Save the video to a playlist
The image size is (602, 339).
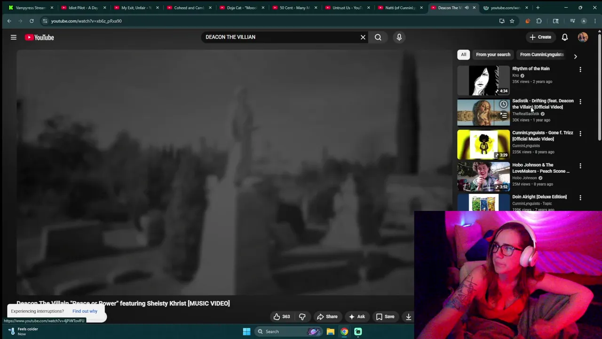pos(385,317)
